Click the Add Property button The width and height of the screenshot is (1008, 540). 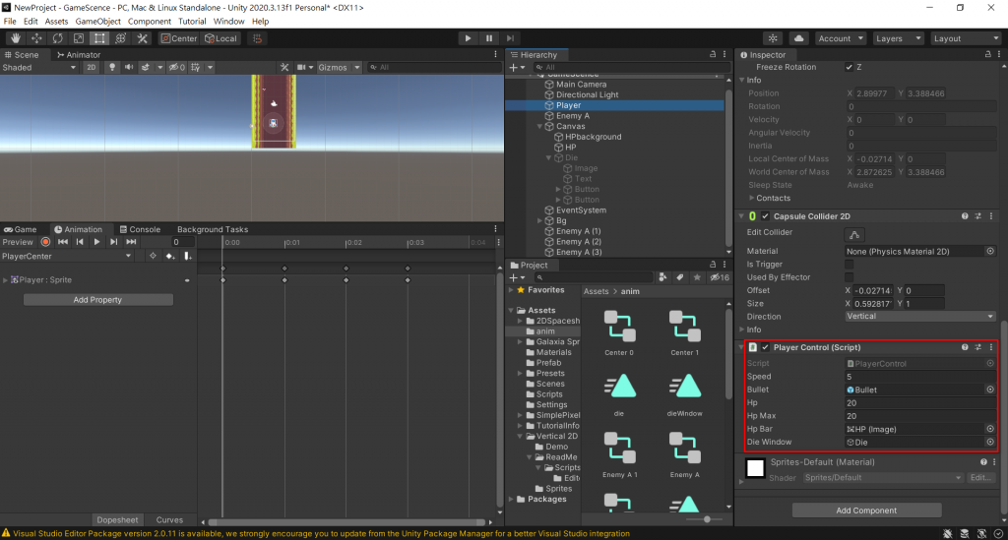(x=97, y=300)
